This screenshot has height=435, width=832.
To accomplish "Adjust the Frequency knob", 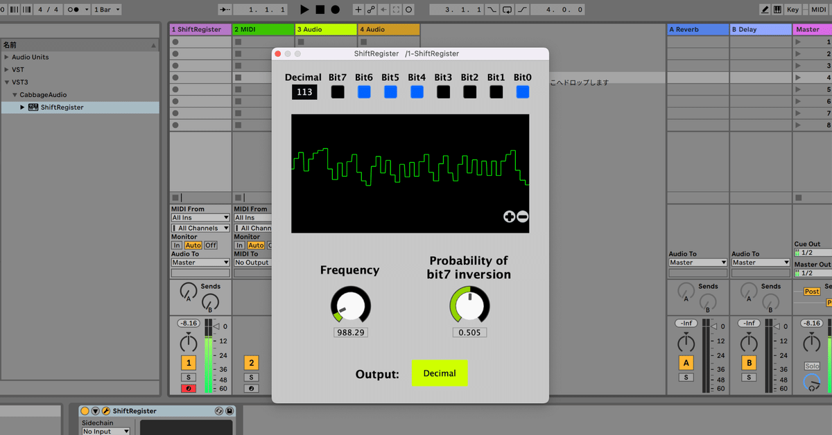I will (x=351, y=305).
